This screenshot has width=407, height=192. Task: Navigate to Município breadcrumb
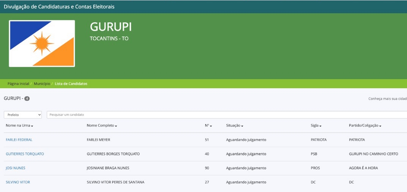coord(42,84)
